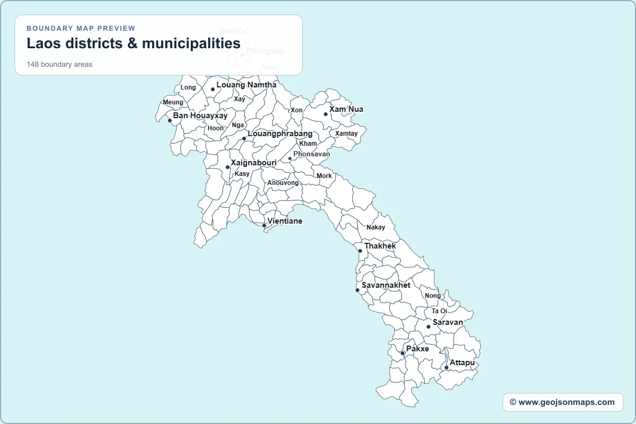Click the Nong district label
This screenshot has width=636, height=424.
point(432,296)
